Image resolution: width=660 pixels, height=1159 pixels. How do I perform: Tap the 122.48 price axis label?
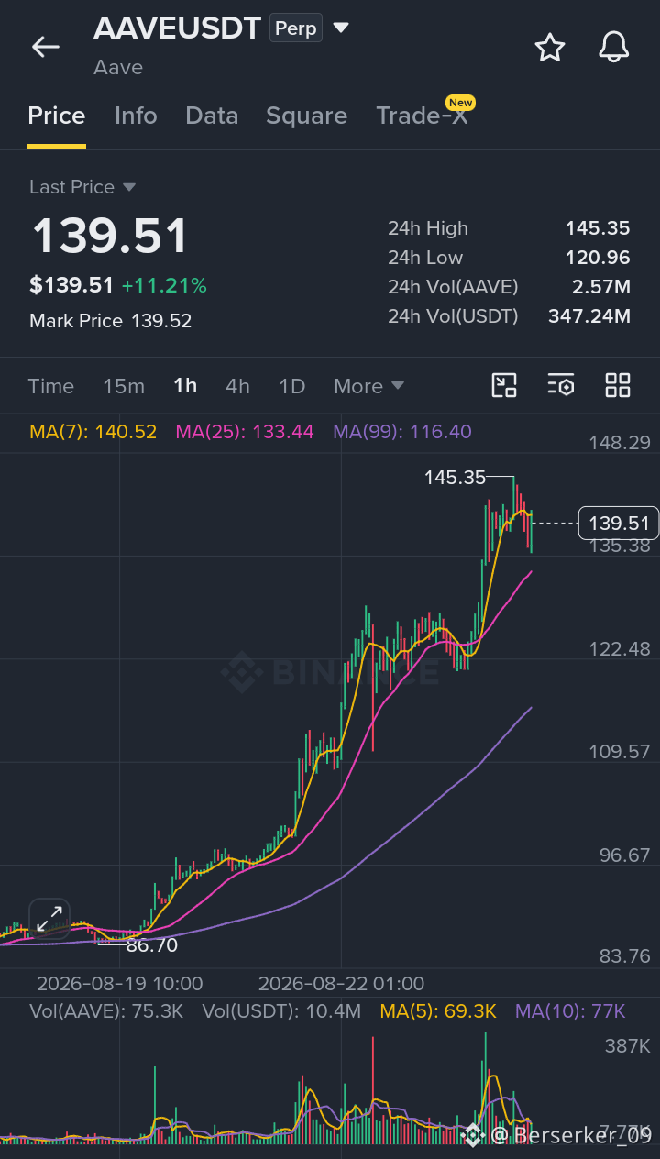[x=620, y=648]
